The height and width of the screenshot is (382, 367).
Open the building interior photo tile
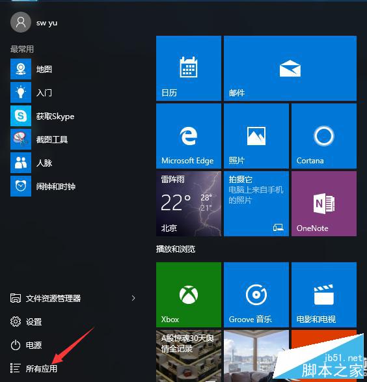tap(256, 356)
